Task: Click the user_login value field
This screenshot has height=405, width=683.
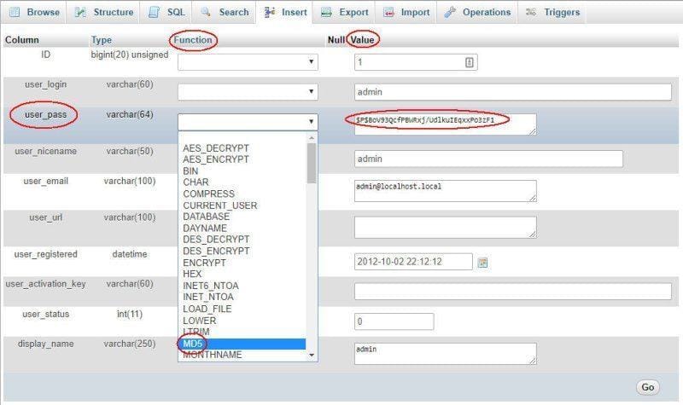Action: click(513, 92)
